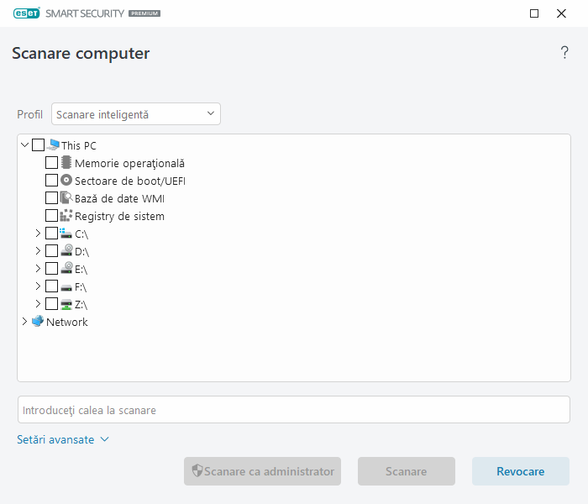Click the Memorie operațională memory chip icon
588x504 pixels.
click(66, 163)
